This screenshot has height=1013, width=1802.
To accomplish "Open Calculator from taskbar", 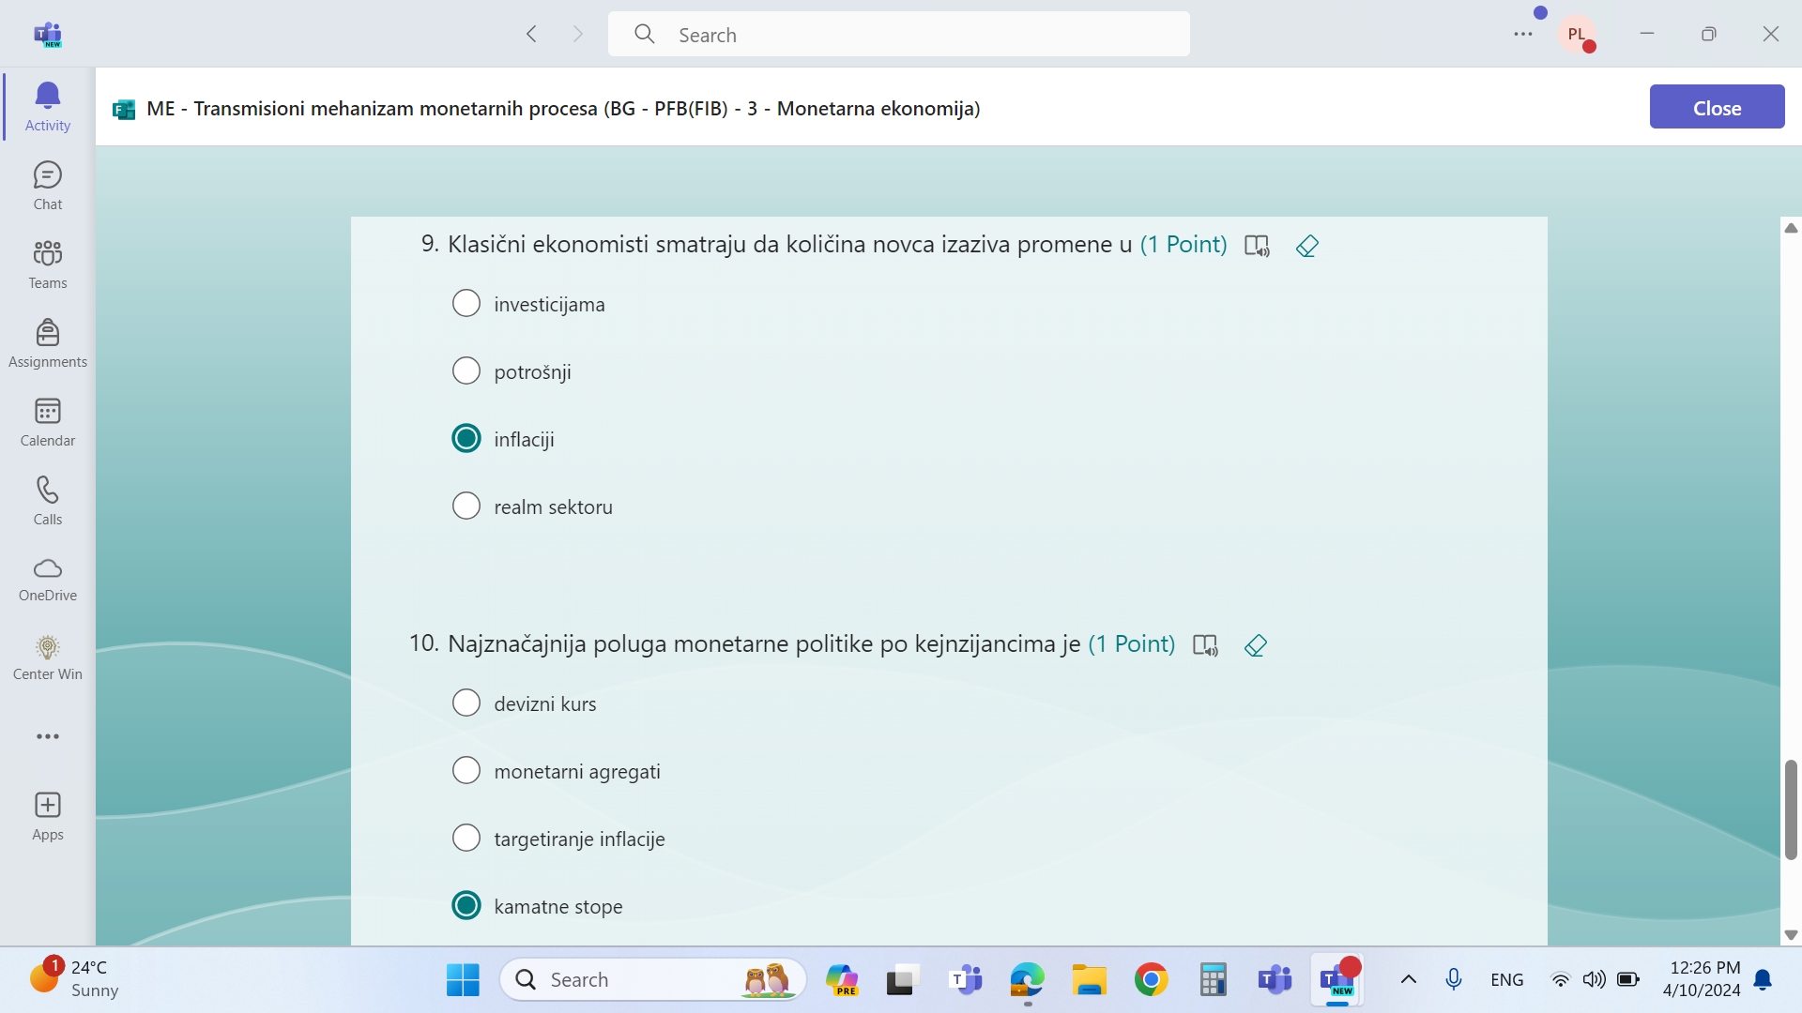I will pos(1214,980).
